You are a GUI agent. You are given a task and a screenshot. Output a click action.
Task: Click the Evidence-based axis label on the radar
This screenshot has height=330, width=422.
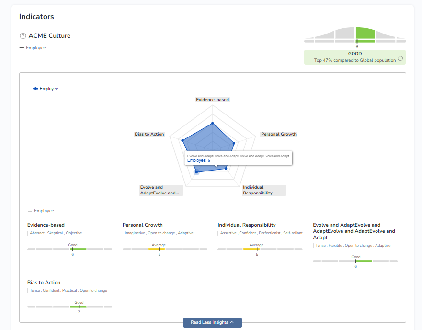click(x=213, y=100)
